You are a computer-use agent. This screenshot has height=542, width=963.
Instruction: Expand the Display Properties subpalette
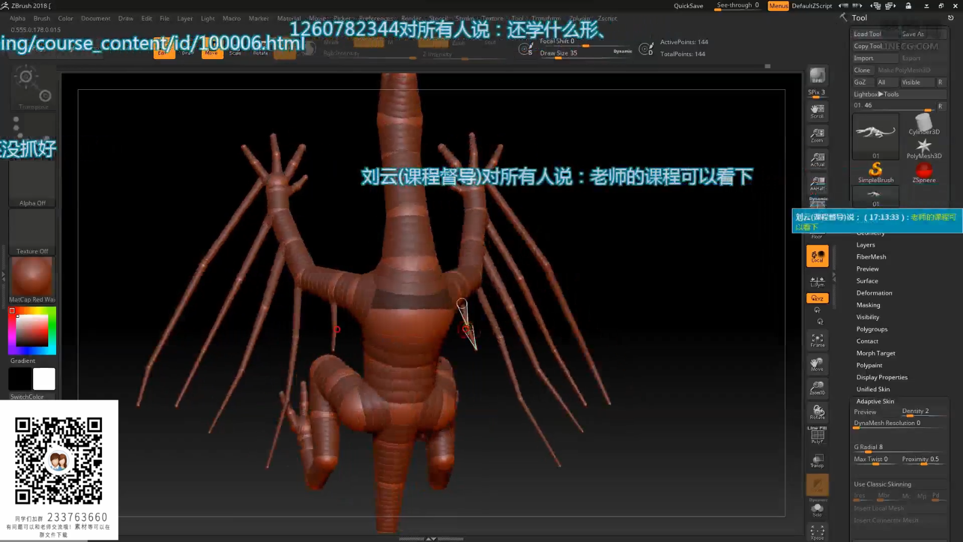click(x=882, y=377)
